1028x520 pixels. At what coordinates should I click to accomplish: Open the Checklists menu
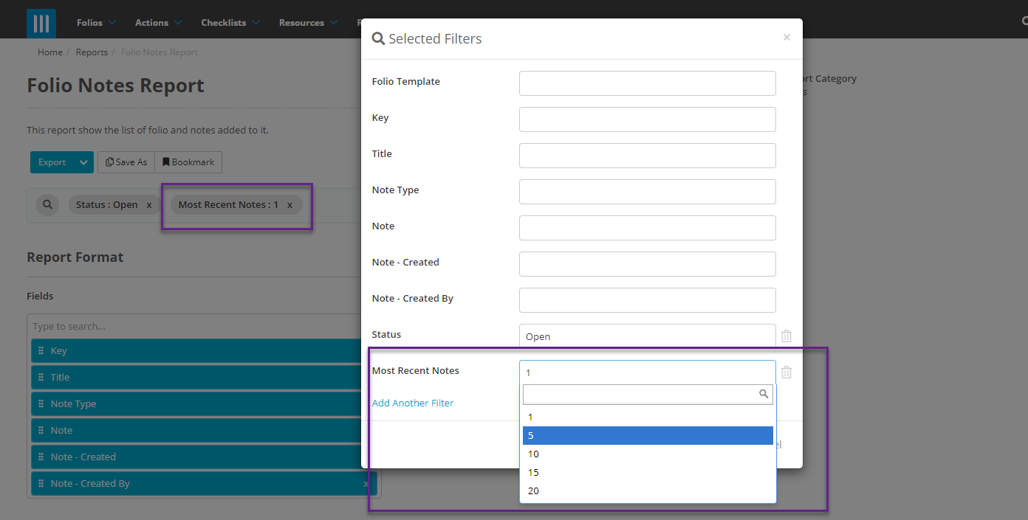point(225,22)
